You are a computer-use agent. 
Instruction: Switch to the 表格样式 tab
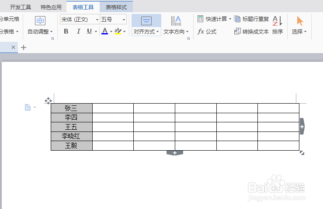coord(116,7)
